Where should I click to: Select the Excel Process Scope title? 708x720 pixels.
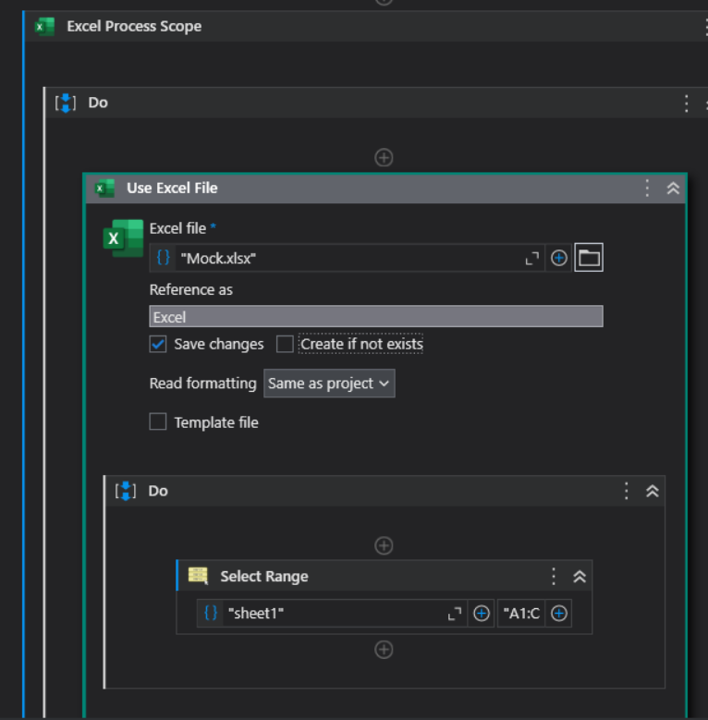point(134,26)
